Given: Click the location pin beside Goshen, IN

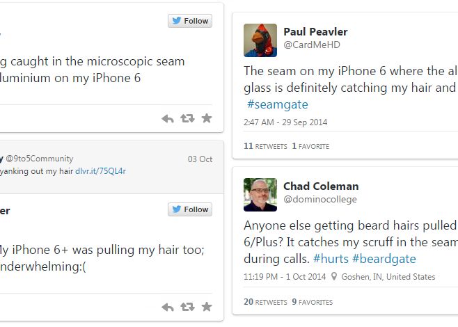Looking at the screenshot, I should coord(335,277).
